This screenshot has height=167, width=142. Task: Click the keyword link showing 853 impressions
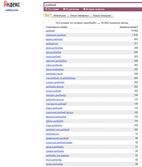click(54, 39)
